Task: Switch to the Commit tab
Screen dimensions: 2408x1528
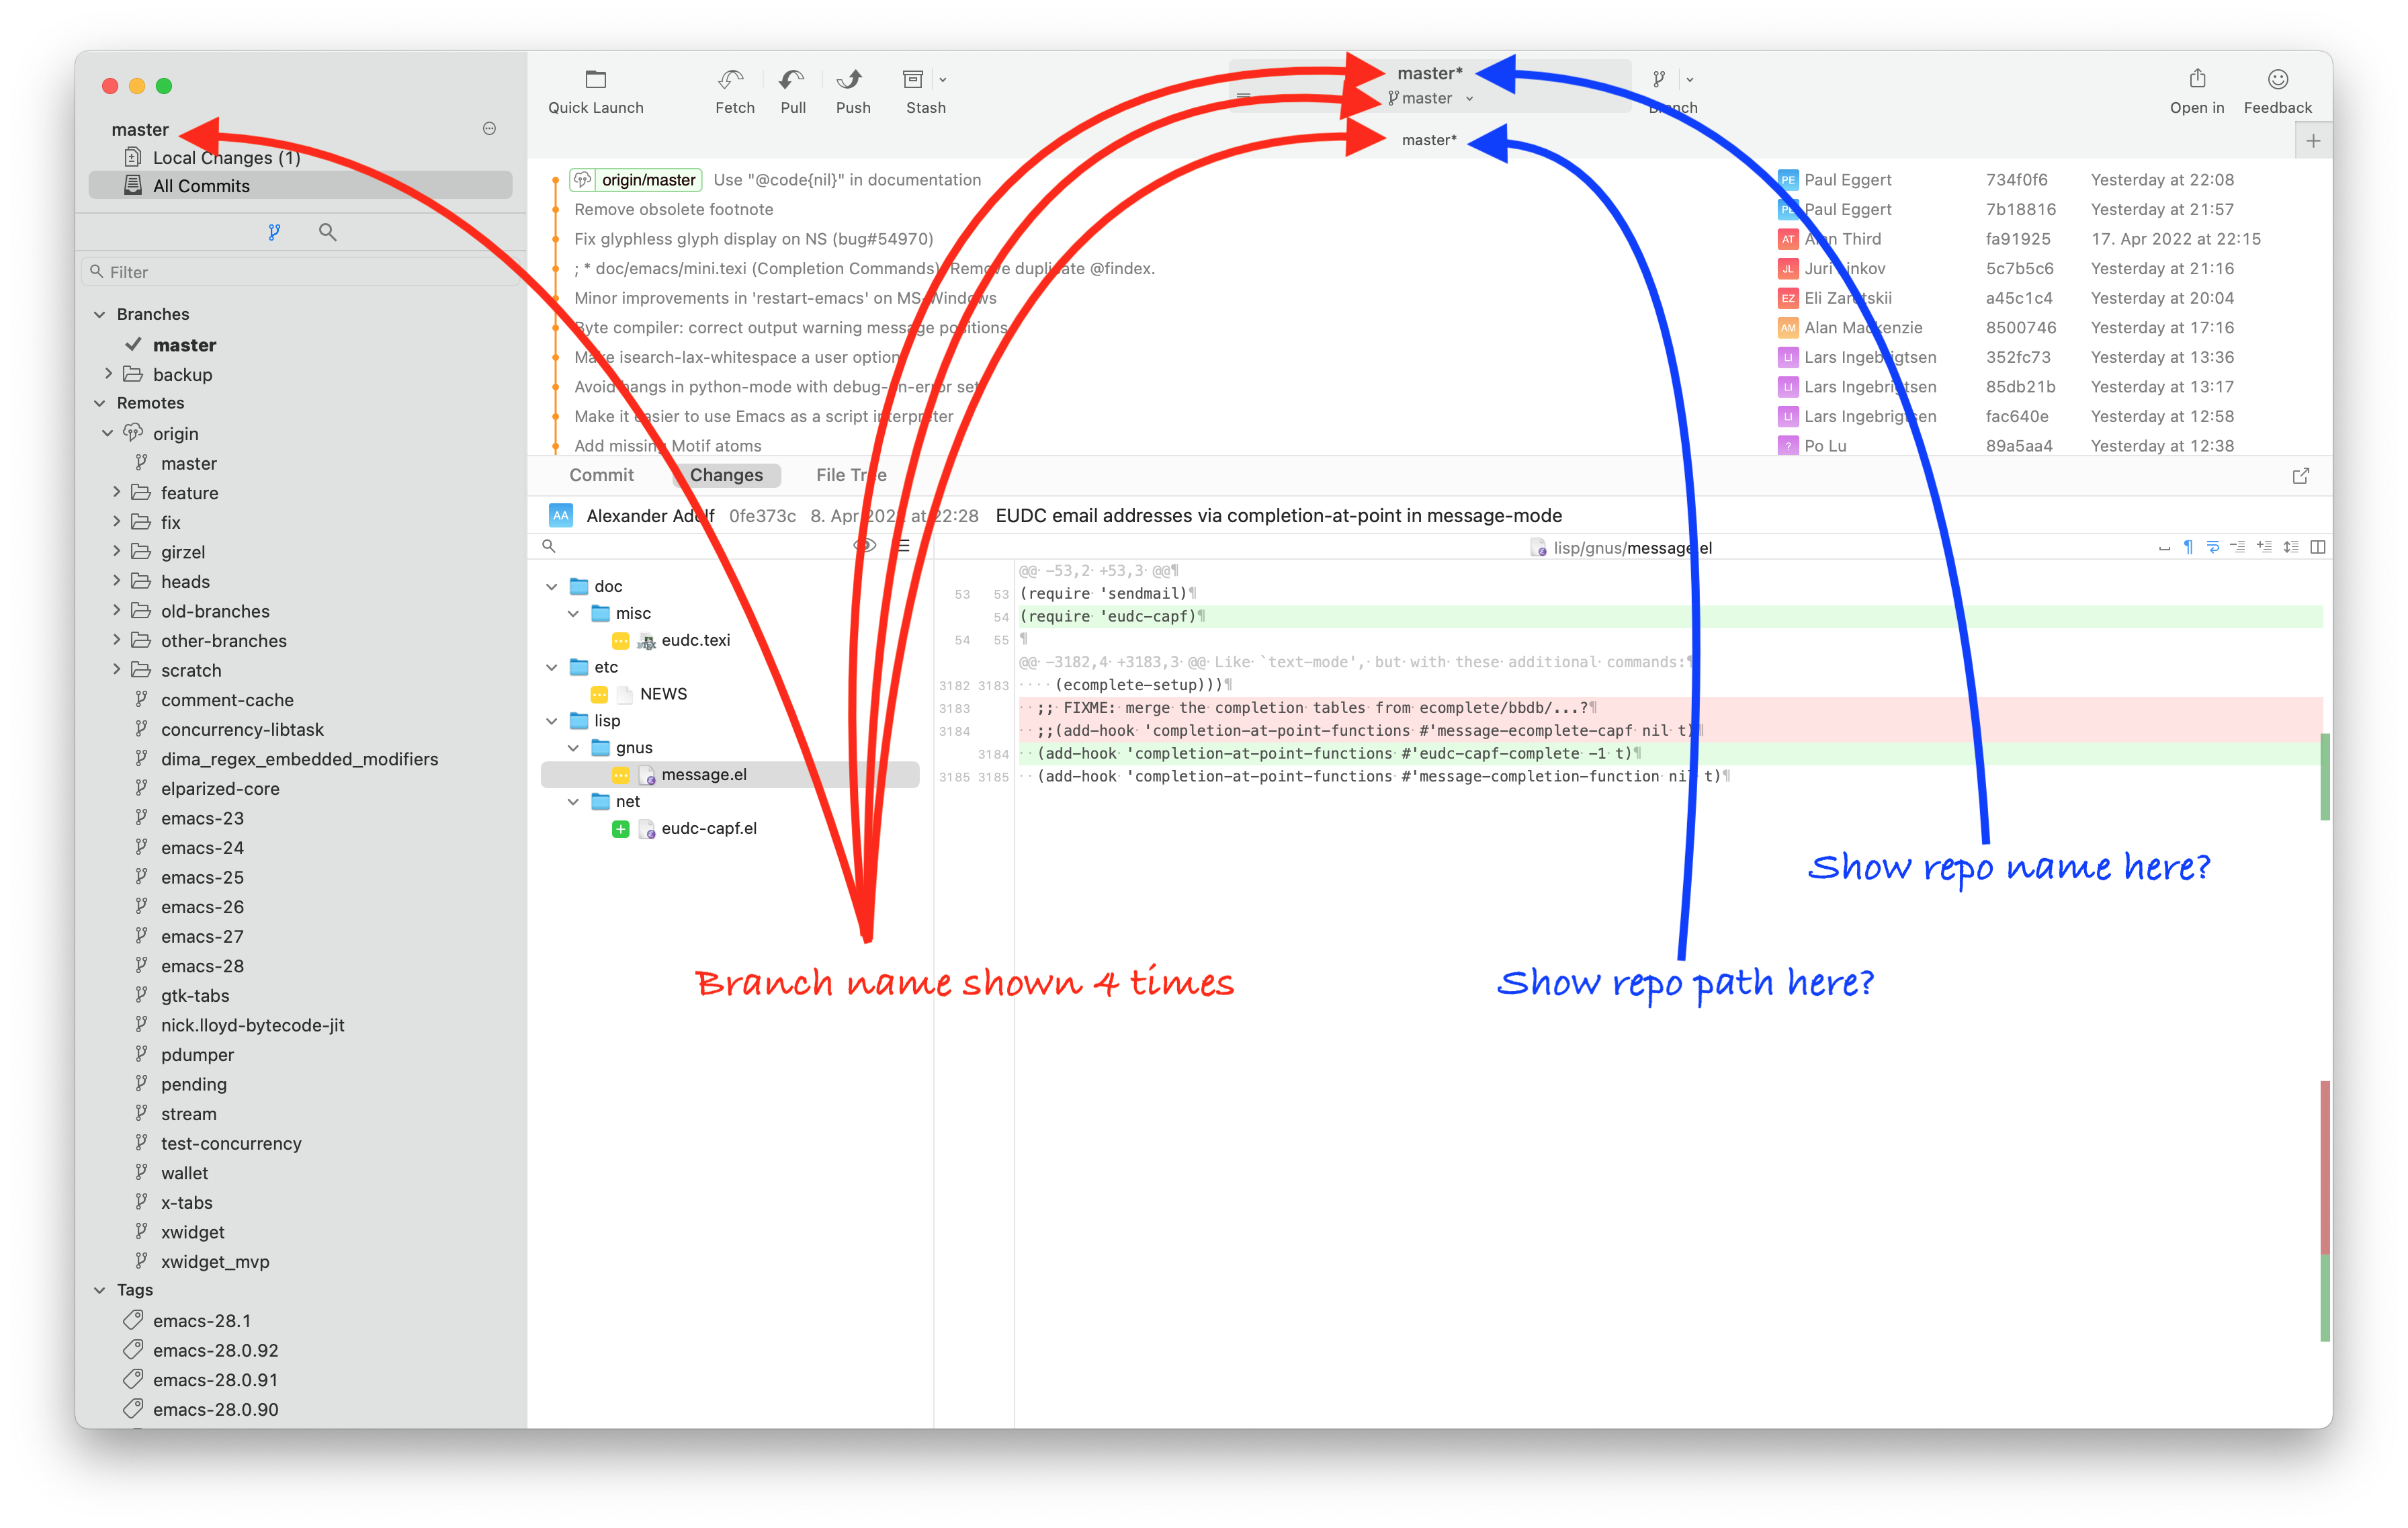Action: (x=601, y=475)
